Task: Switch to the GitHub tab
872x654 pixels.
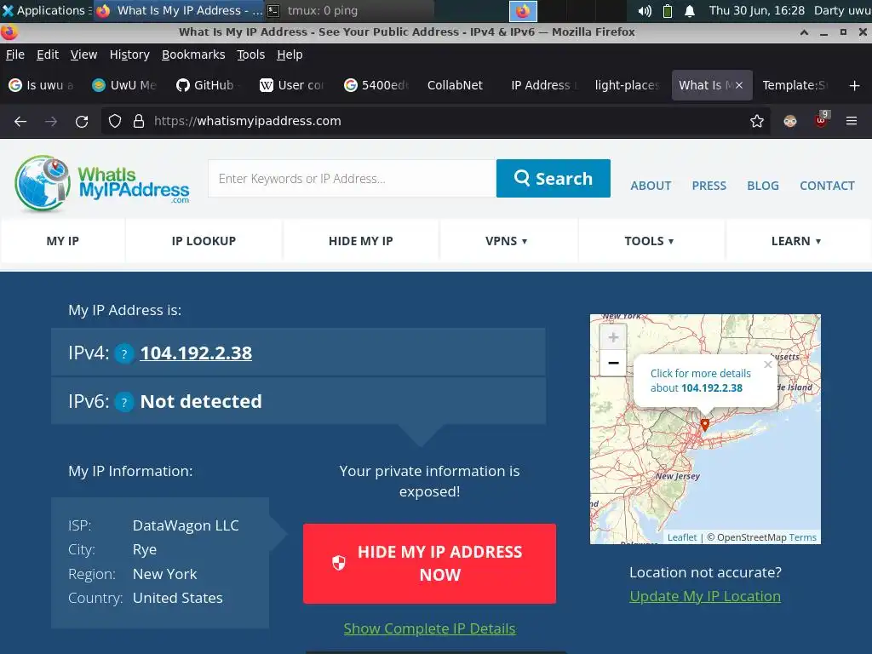Action: (x=209, y=85)
